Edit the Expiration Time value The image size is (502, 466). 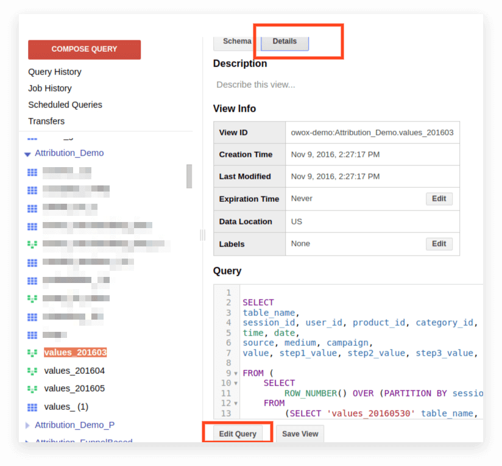pos(439,199)
